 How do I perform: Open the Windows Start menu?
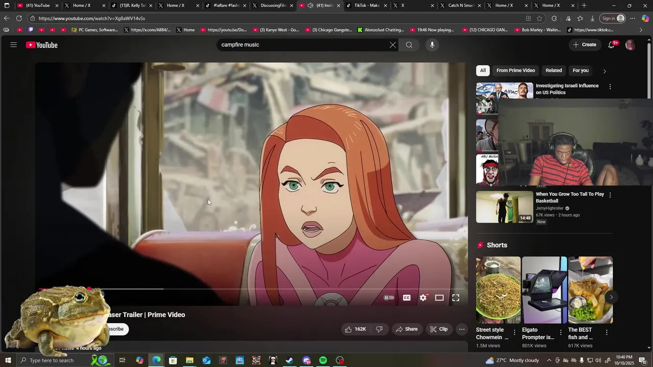(x=8, y=360)
